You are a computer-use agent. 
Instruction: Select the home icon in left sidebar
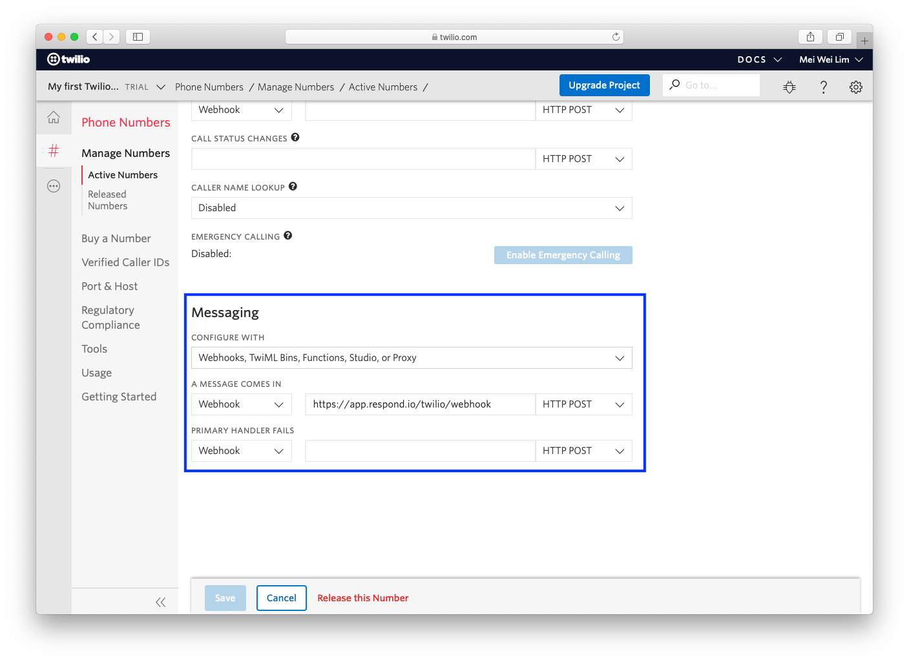pyautogui.click(x=54, y=116)
